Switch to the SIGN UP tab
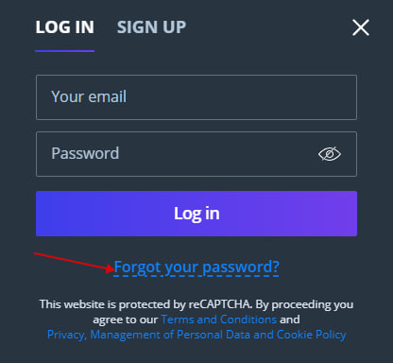 pos(151,27)
